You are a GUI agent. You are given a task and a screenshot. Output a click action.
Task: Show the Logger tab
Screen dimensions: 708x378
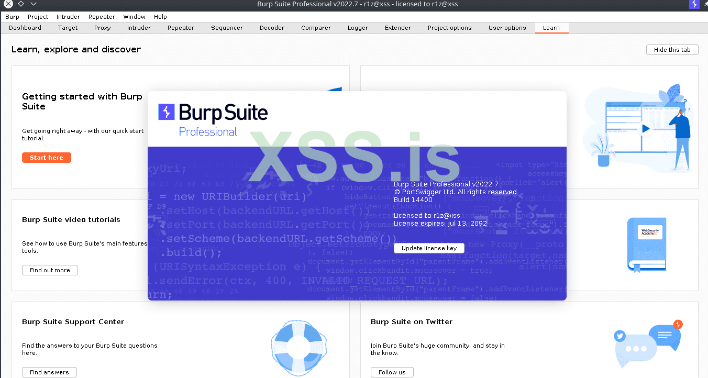coord(358,28)
